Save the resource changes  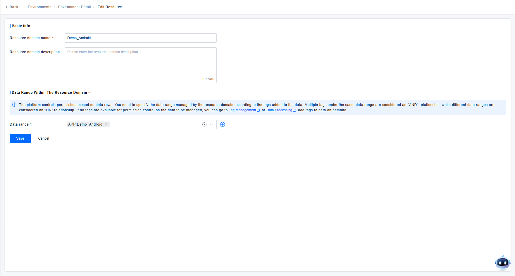tap(20, 138)
